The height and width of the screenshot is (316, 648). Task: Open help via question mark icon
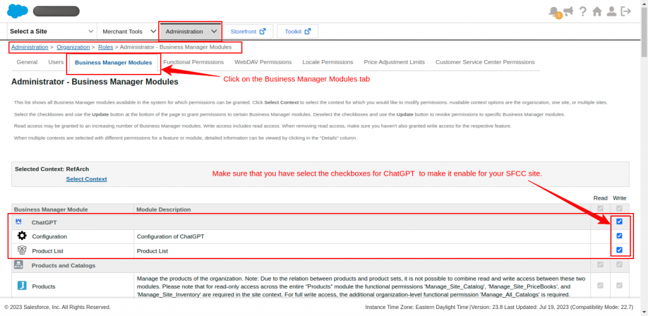582,11
